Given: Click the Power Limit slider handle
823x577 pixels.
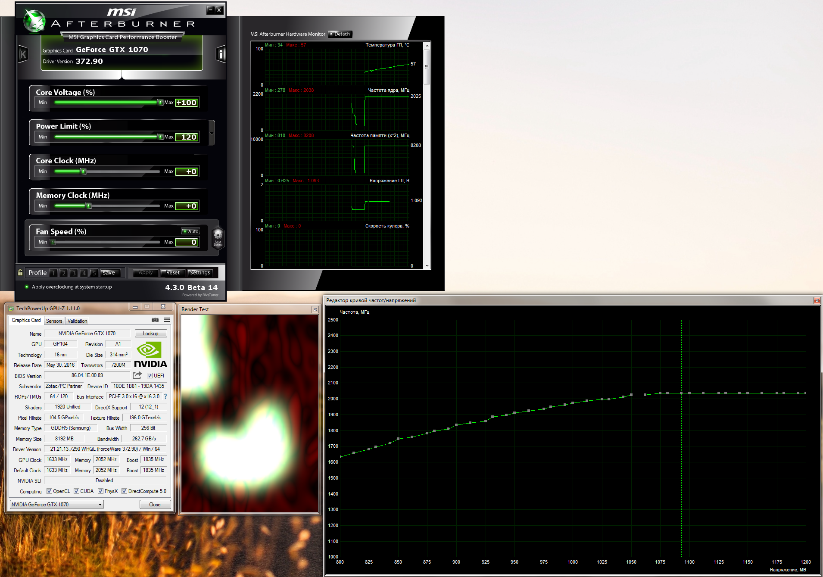Looking at the screenshot, I should point(160,137).
